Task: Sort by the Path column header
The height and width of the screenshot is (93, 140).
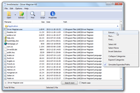Action: (x=91, y=22)
